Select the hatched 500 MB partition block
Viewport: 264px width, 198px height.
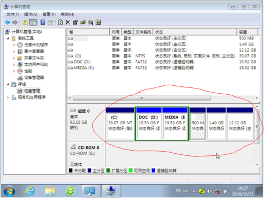pos(197,124)
